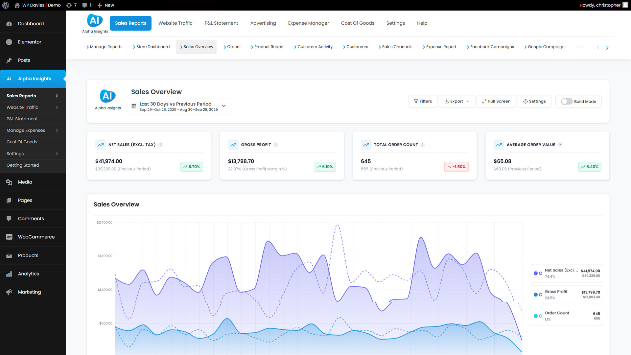
Task: Click the calendar icon in date selector
Action: pyautogui.click(x=134, y=106)
